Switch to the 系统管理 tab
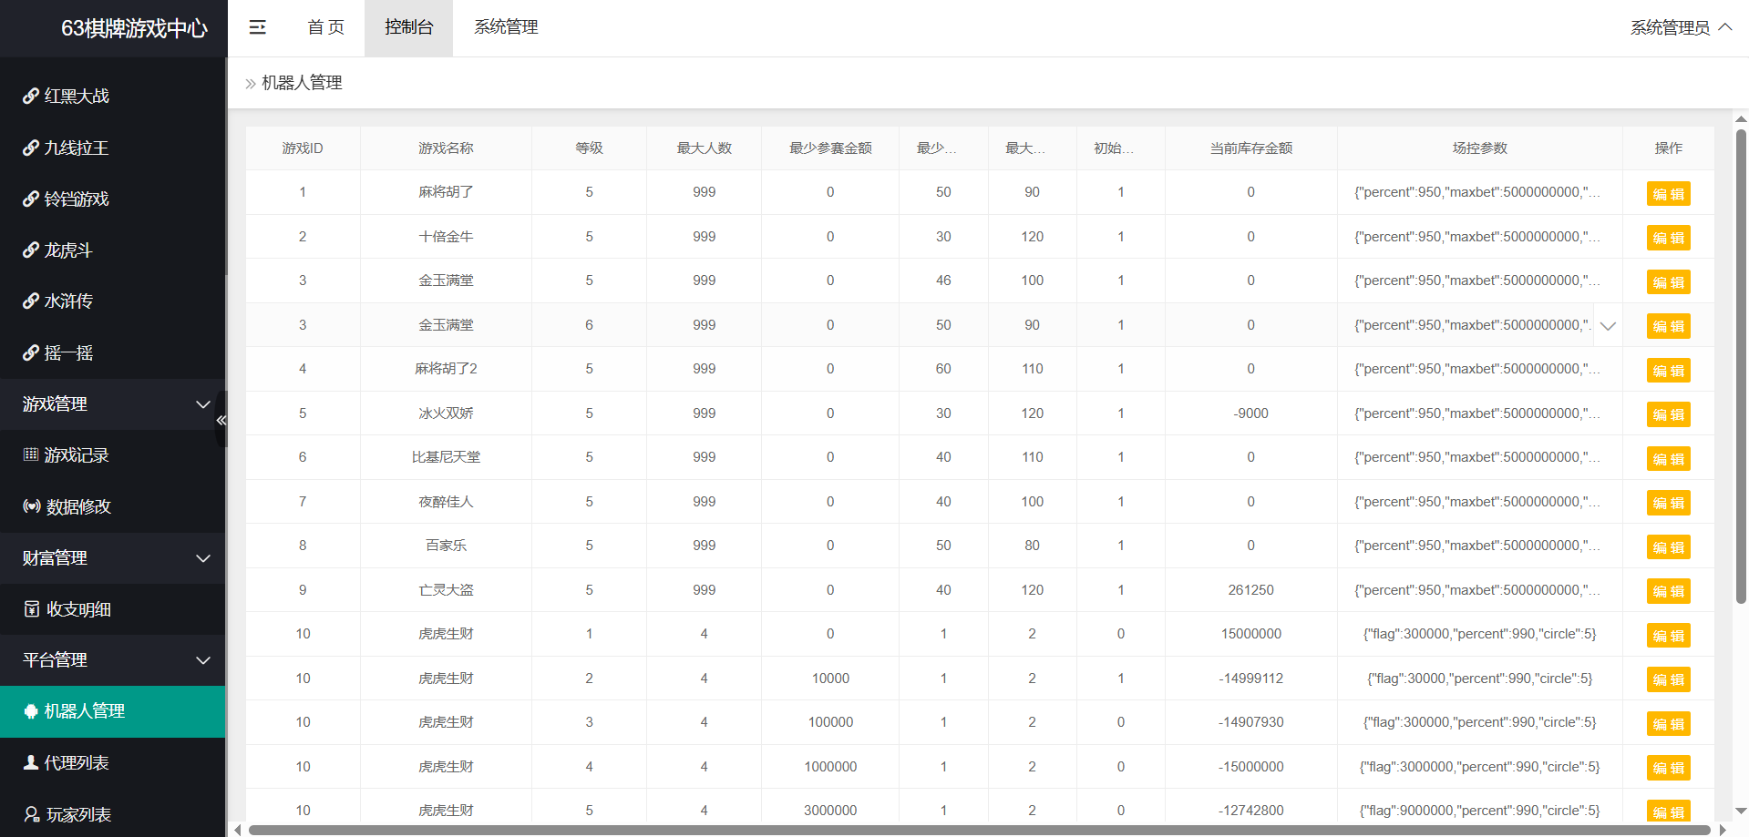This screenshot has width=1749, height=837. (x=506, y=27)
